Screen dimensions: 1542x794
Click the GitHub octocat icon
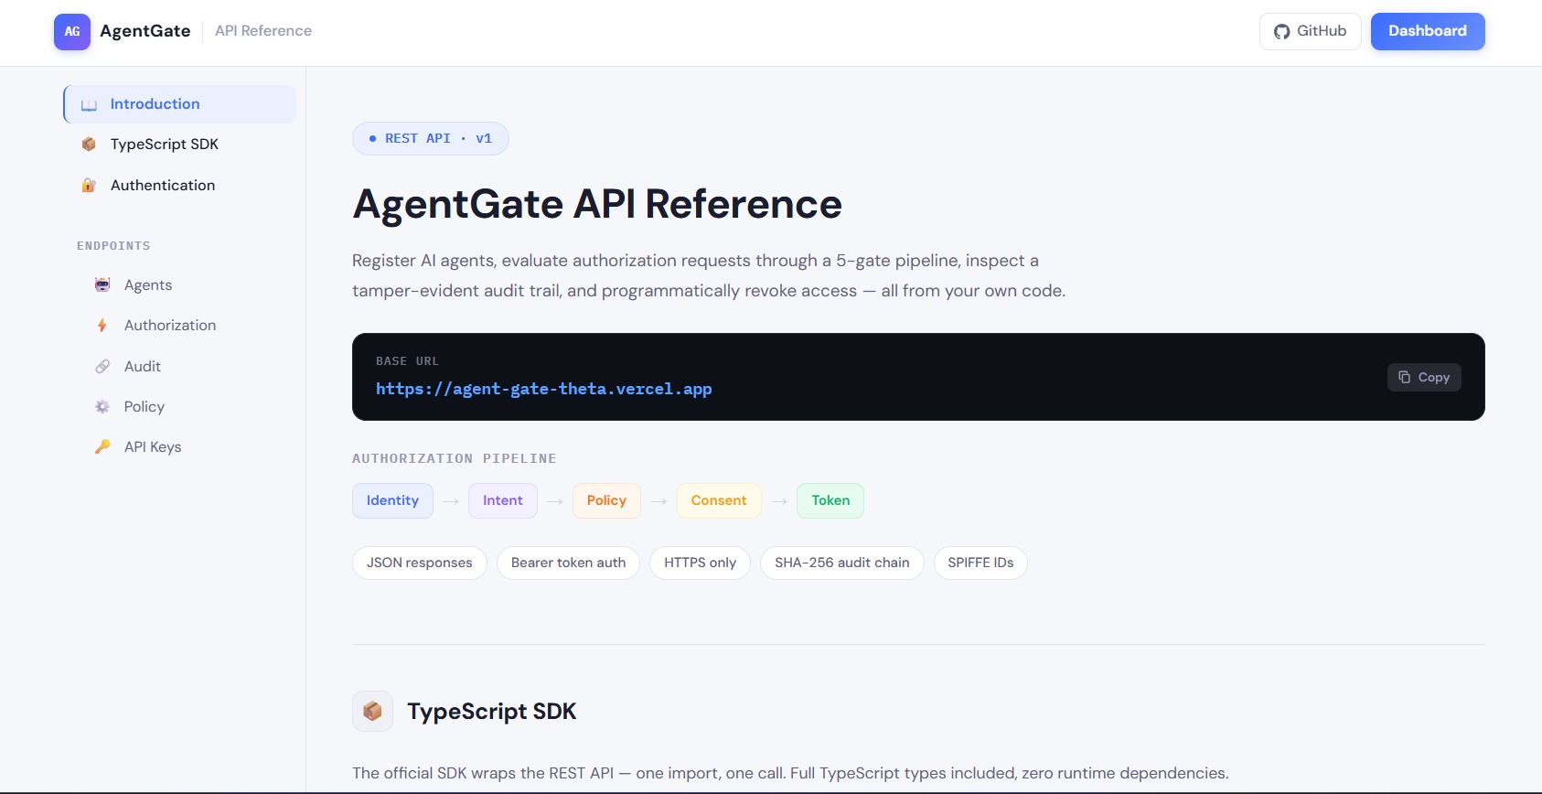pyautogui.click(x=1282, y=32)
